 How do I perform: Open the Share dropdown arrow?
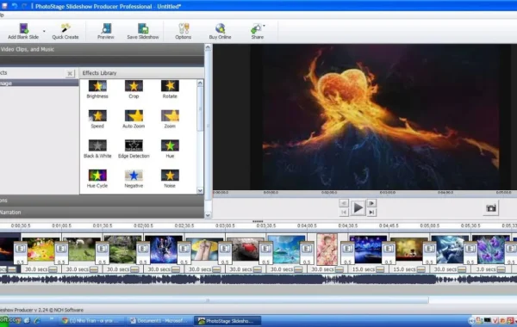265,26
